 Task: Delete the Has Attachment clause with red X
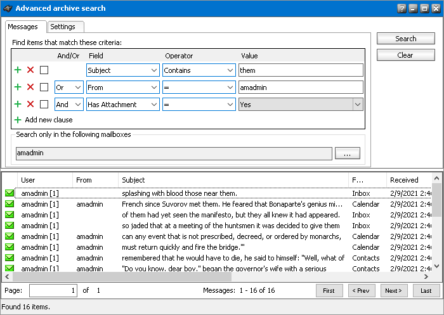pos(30,105)
